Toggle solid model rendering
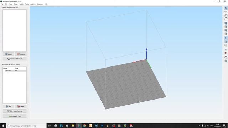Viewport: 228px width, 128px height. click(226, 42)
